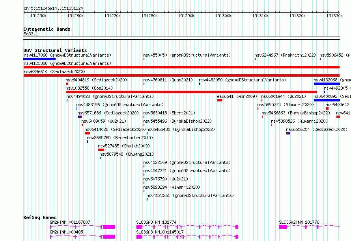
Task: Select the nsv1032558 Coe2014 red bar
Action: tap(191, 92)
